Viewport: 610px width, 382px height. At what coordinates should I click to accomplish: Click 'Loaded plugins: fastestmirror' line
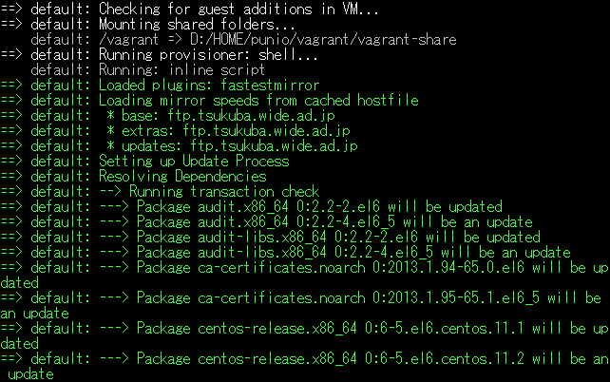click(x=160, y=85)
